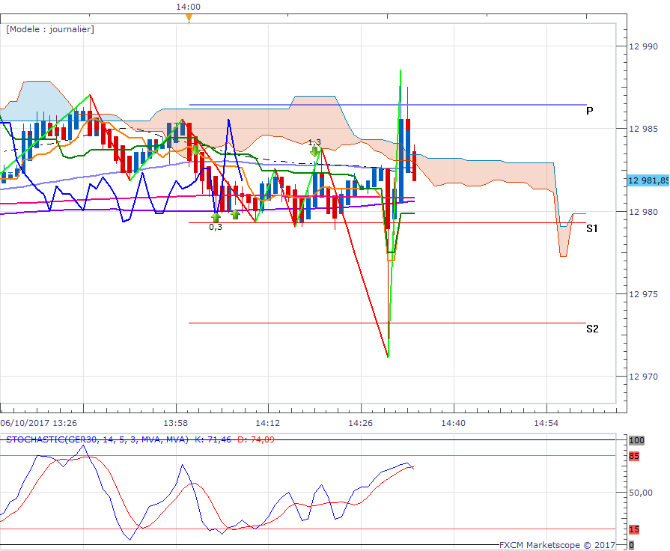Click the 12 970 price axis label
This screenshot has width=670, height=551.
pyautogui.click(x=643, y=377)
